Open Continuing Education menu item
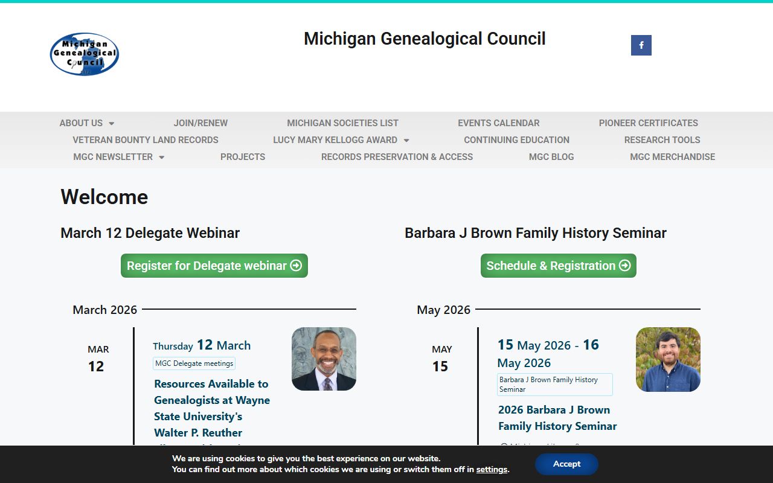The width and height of the screenshot is (773, 483). (x=516, y=140)
